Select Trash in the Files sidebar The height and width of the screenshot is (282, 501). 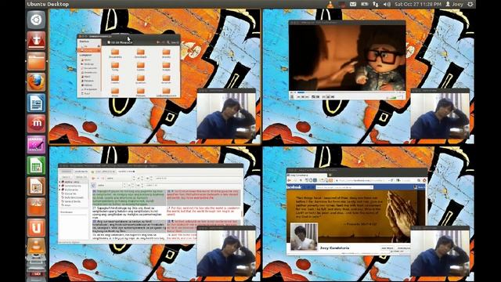[87, 94]
